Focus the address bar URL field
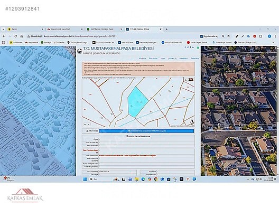This screenshot has width=279, height=209. 80,36
